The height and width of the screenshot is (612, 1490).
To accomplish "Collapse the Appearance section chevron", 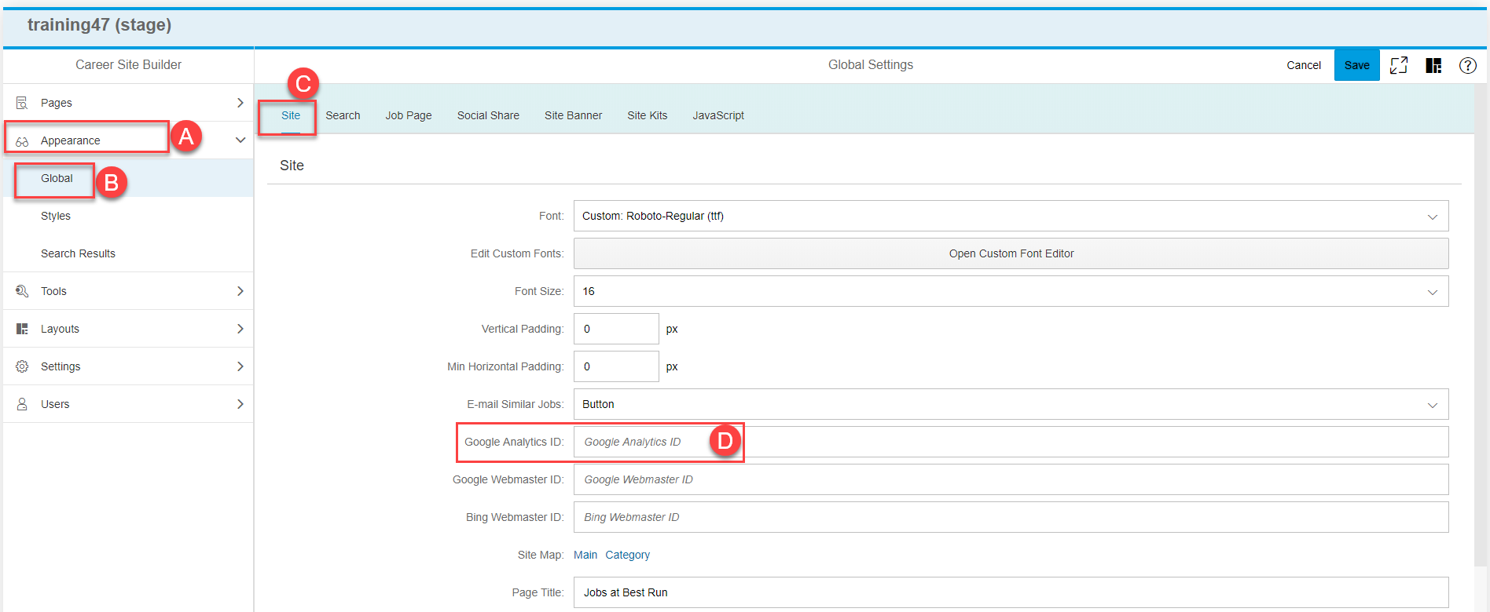I will (x=240, y=140).
